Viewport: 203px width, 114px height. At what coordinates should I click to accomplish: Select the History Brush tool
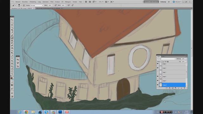click(12, 43)
